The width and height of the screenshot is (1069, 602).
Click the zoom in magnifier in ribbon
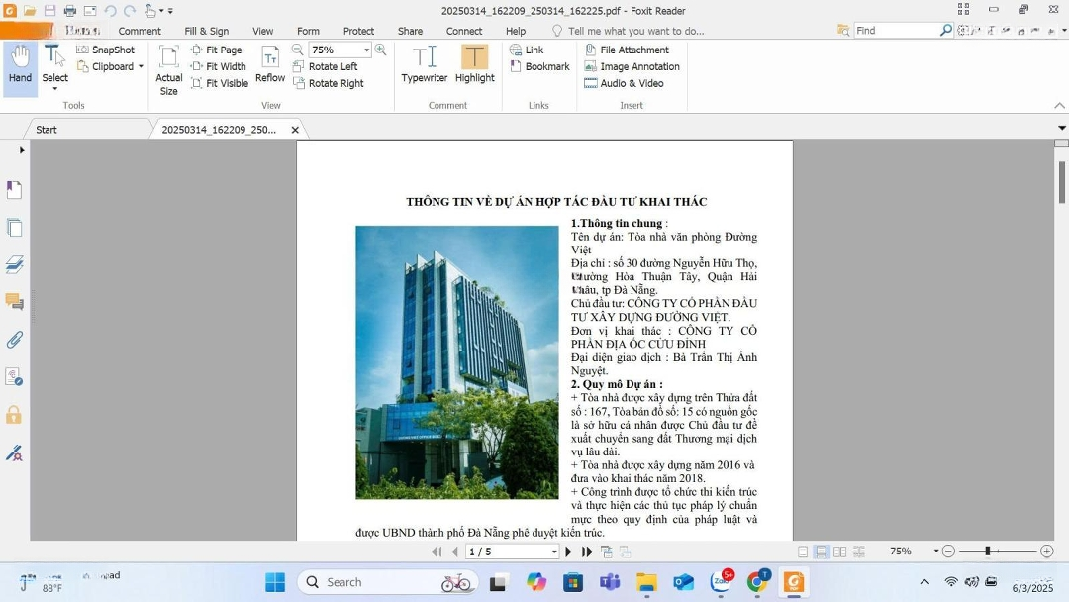tap(380, 50)
